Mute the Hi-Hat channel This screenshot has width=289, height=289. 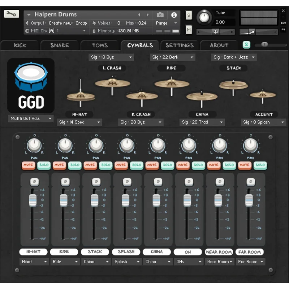[29, 165]
